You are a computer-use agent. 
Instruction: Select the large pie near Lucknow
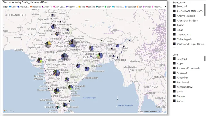(72, 43)
